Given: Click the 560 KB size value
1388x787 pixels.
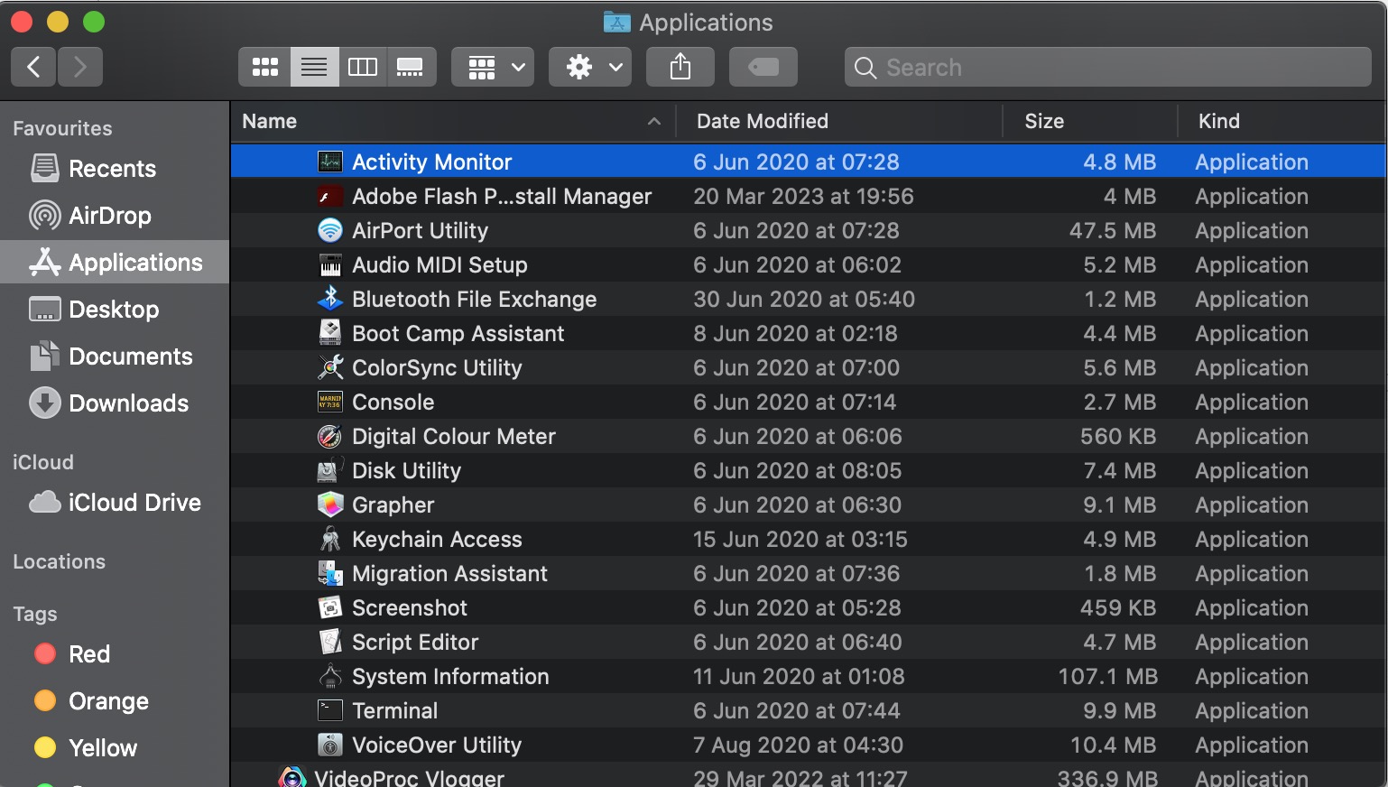Looking at the screenshot, I should point(1118,436).
